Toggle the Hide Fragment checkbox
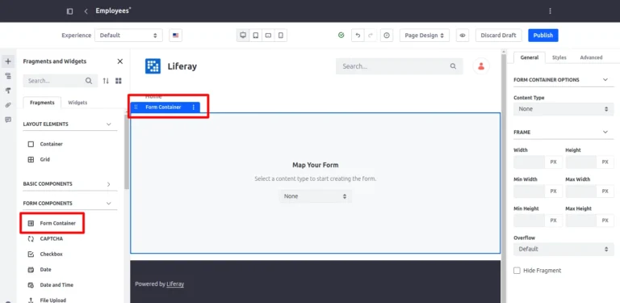 [x=517, y=271]
